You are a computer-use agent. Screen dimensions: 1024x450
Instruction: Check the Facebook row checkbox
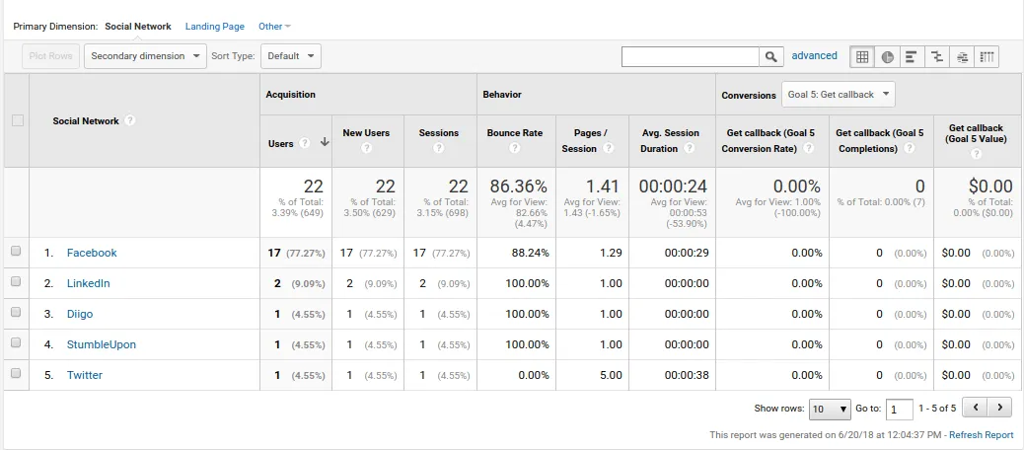click(17, 251)
